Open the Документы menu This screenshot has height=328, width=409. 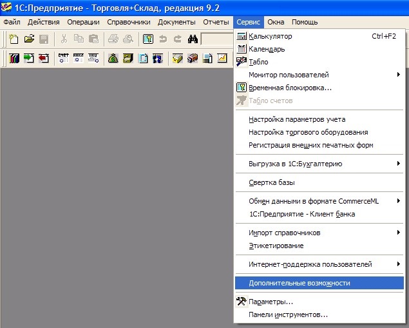[x=176, y=22]
